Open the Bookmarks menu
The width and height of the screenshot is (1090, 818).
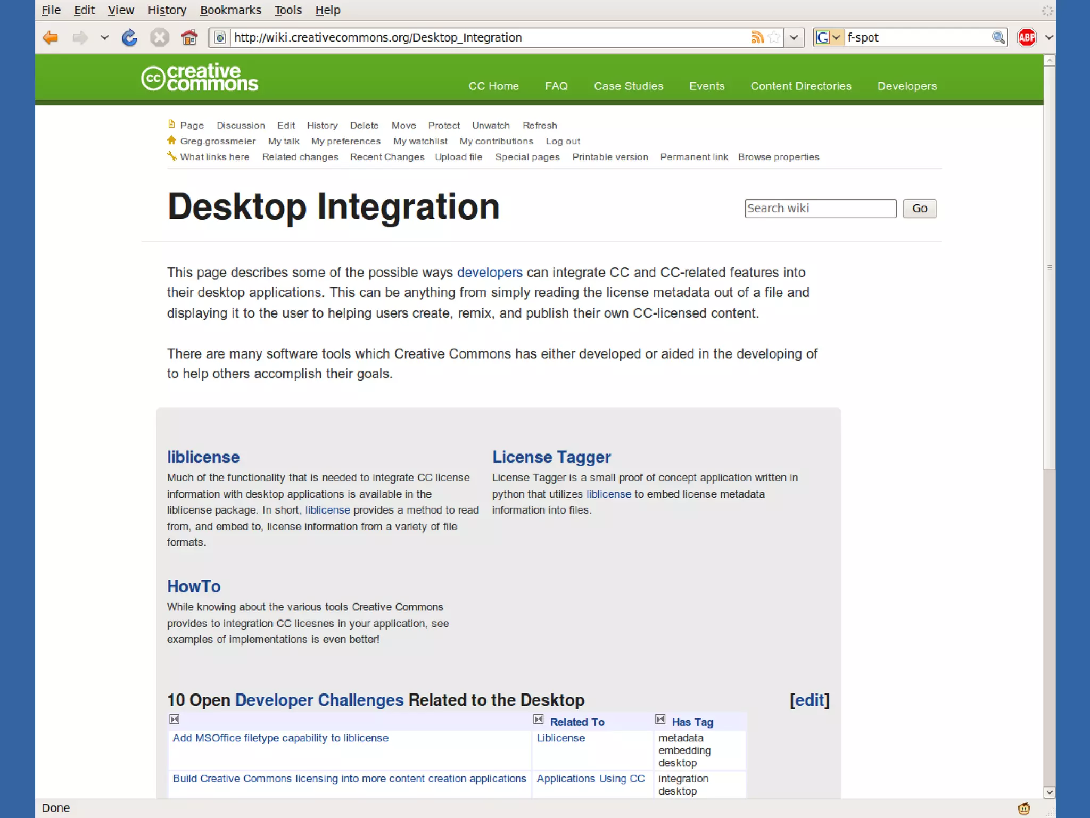point(230,10)
